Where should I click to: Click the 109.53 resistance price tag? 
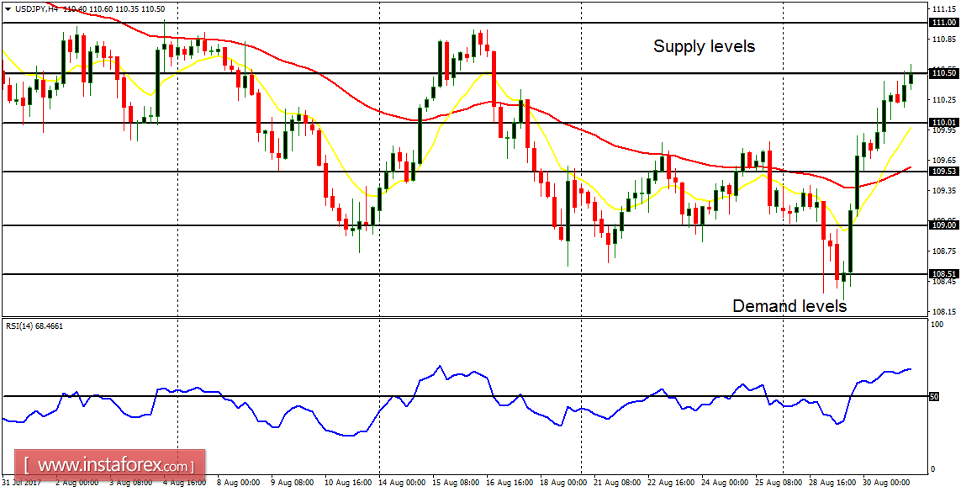click(x=942, y=172)
